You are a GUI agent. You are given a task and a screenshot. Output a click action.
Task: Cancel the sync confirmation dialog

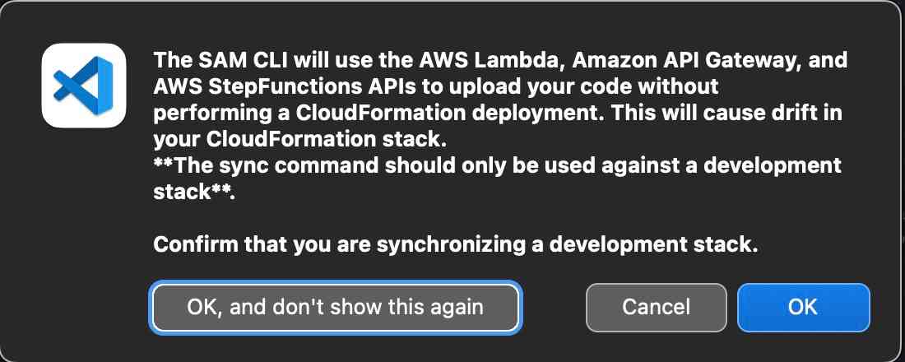[656, 308]
